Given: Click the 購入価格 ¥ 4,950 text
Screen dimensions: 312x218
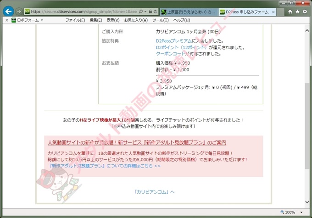Looking at the screenshot, I should point(173,63).
